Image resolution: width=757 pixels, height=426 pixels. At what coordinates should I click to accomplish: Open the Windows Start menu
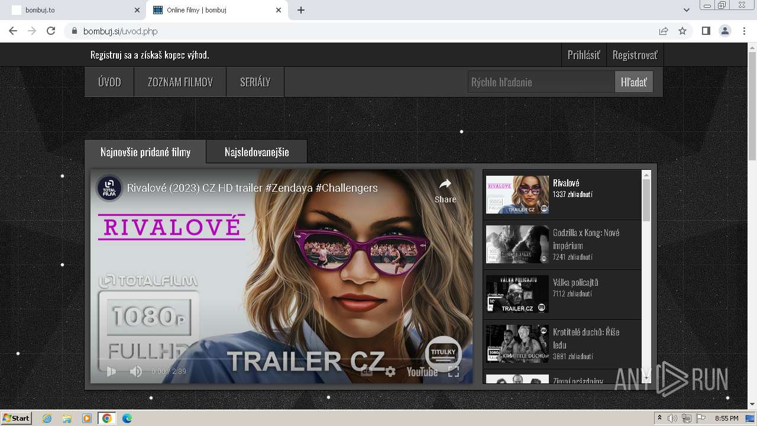point(16,418)
